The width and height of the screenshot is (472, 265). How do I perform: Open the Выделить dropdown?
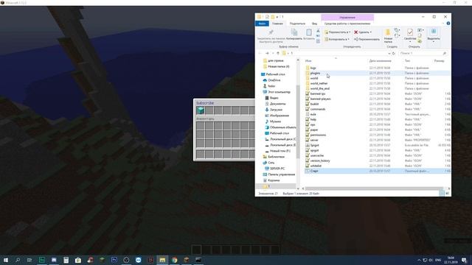tap(434, 35)
